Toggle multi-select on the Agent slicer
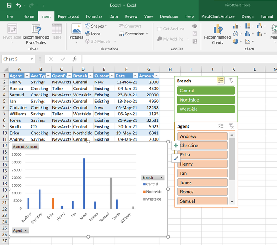 pos(221,126)
